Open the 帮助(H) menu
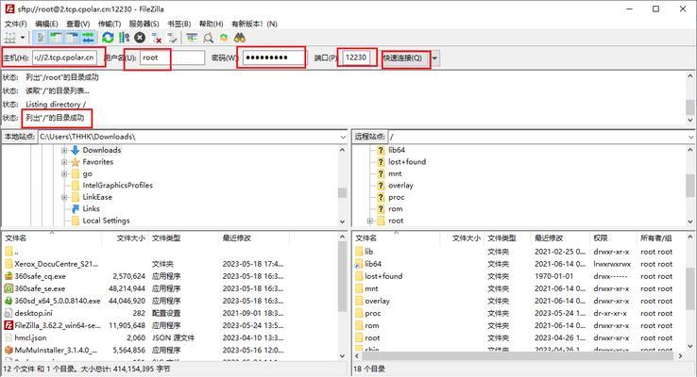Screen dimensions: 697x377 pyautogui.click(x=212, y=24)
